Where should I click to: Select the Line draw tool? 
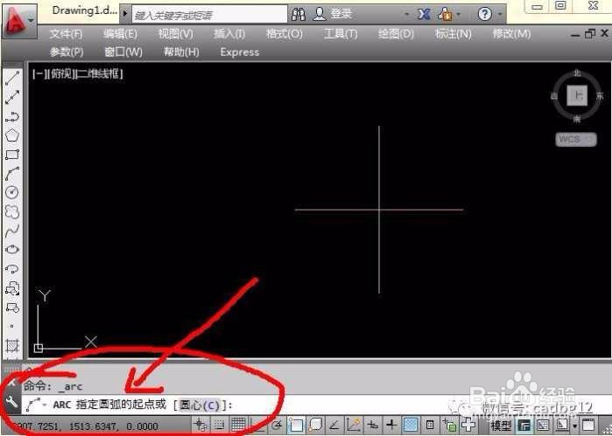point(11,78)
